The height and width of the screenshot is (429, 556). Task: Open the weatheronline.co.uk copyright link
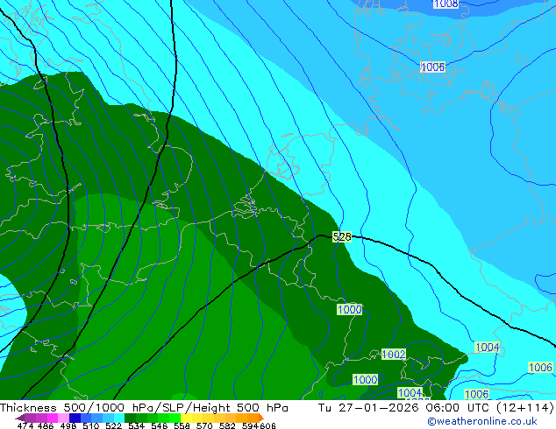click(482, 421)
